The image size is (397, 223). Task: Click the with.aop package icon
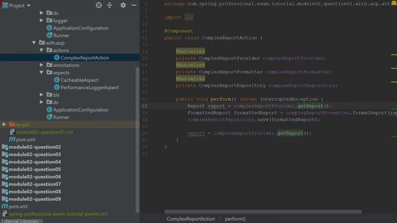(42, 43)
